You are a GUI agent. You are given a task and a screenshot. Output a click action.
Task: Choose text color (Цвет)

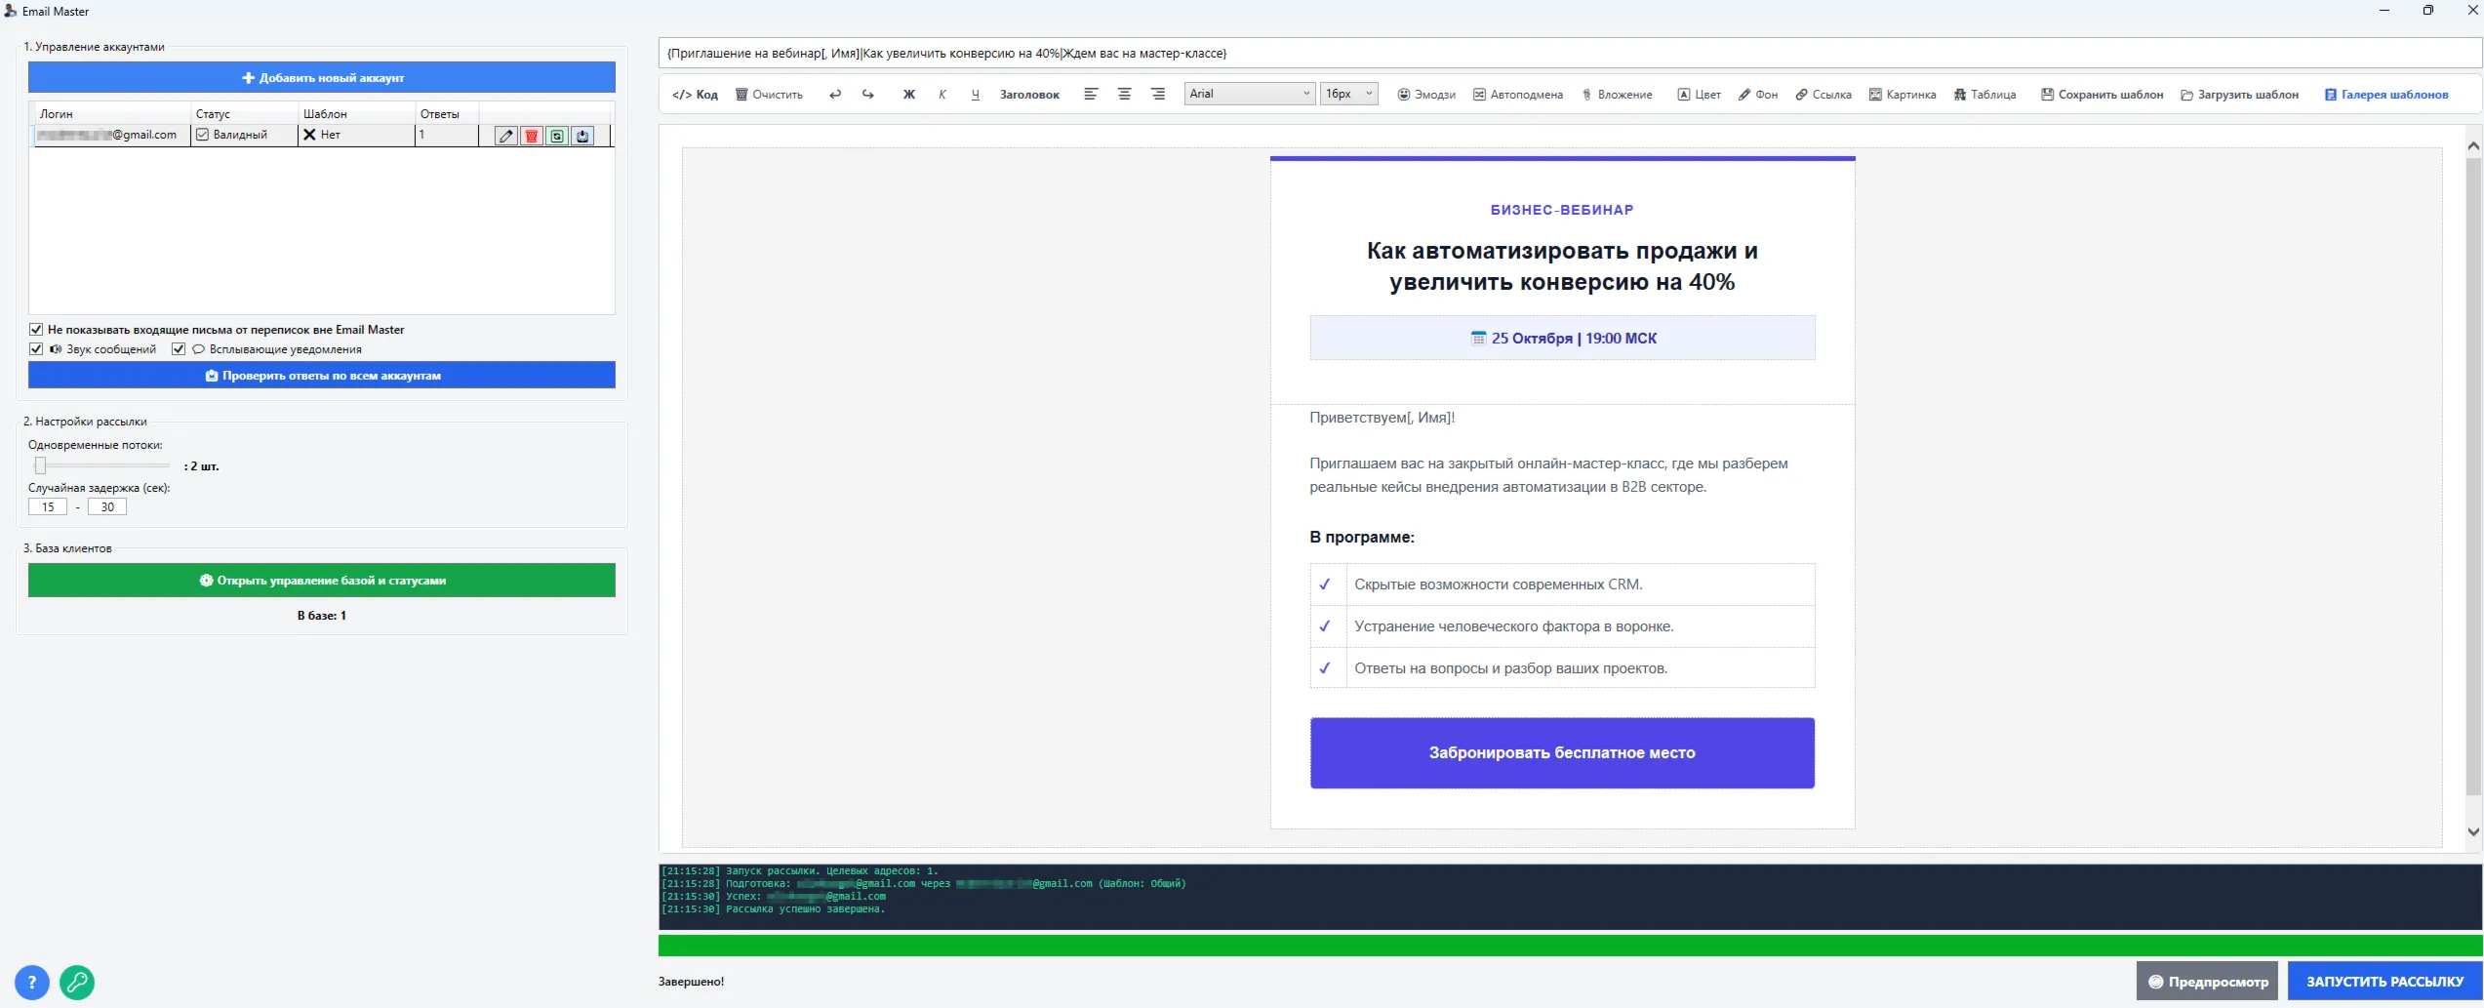click(1699, 95)
